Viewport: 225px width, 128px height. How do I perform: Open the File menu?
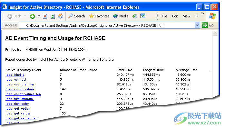(164, 16)
